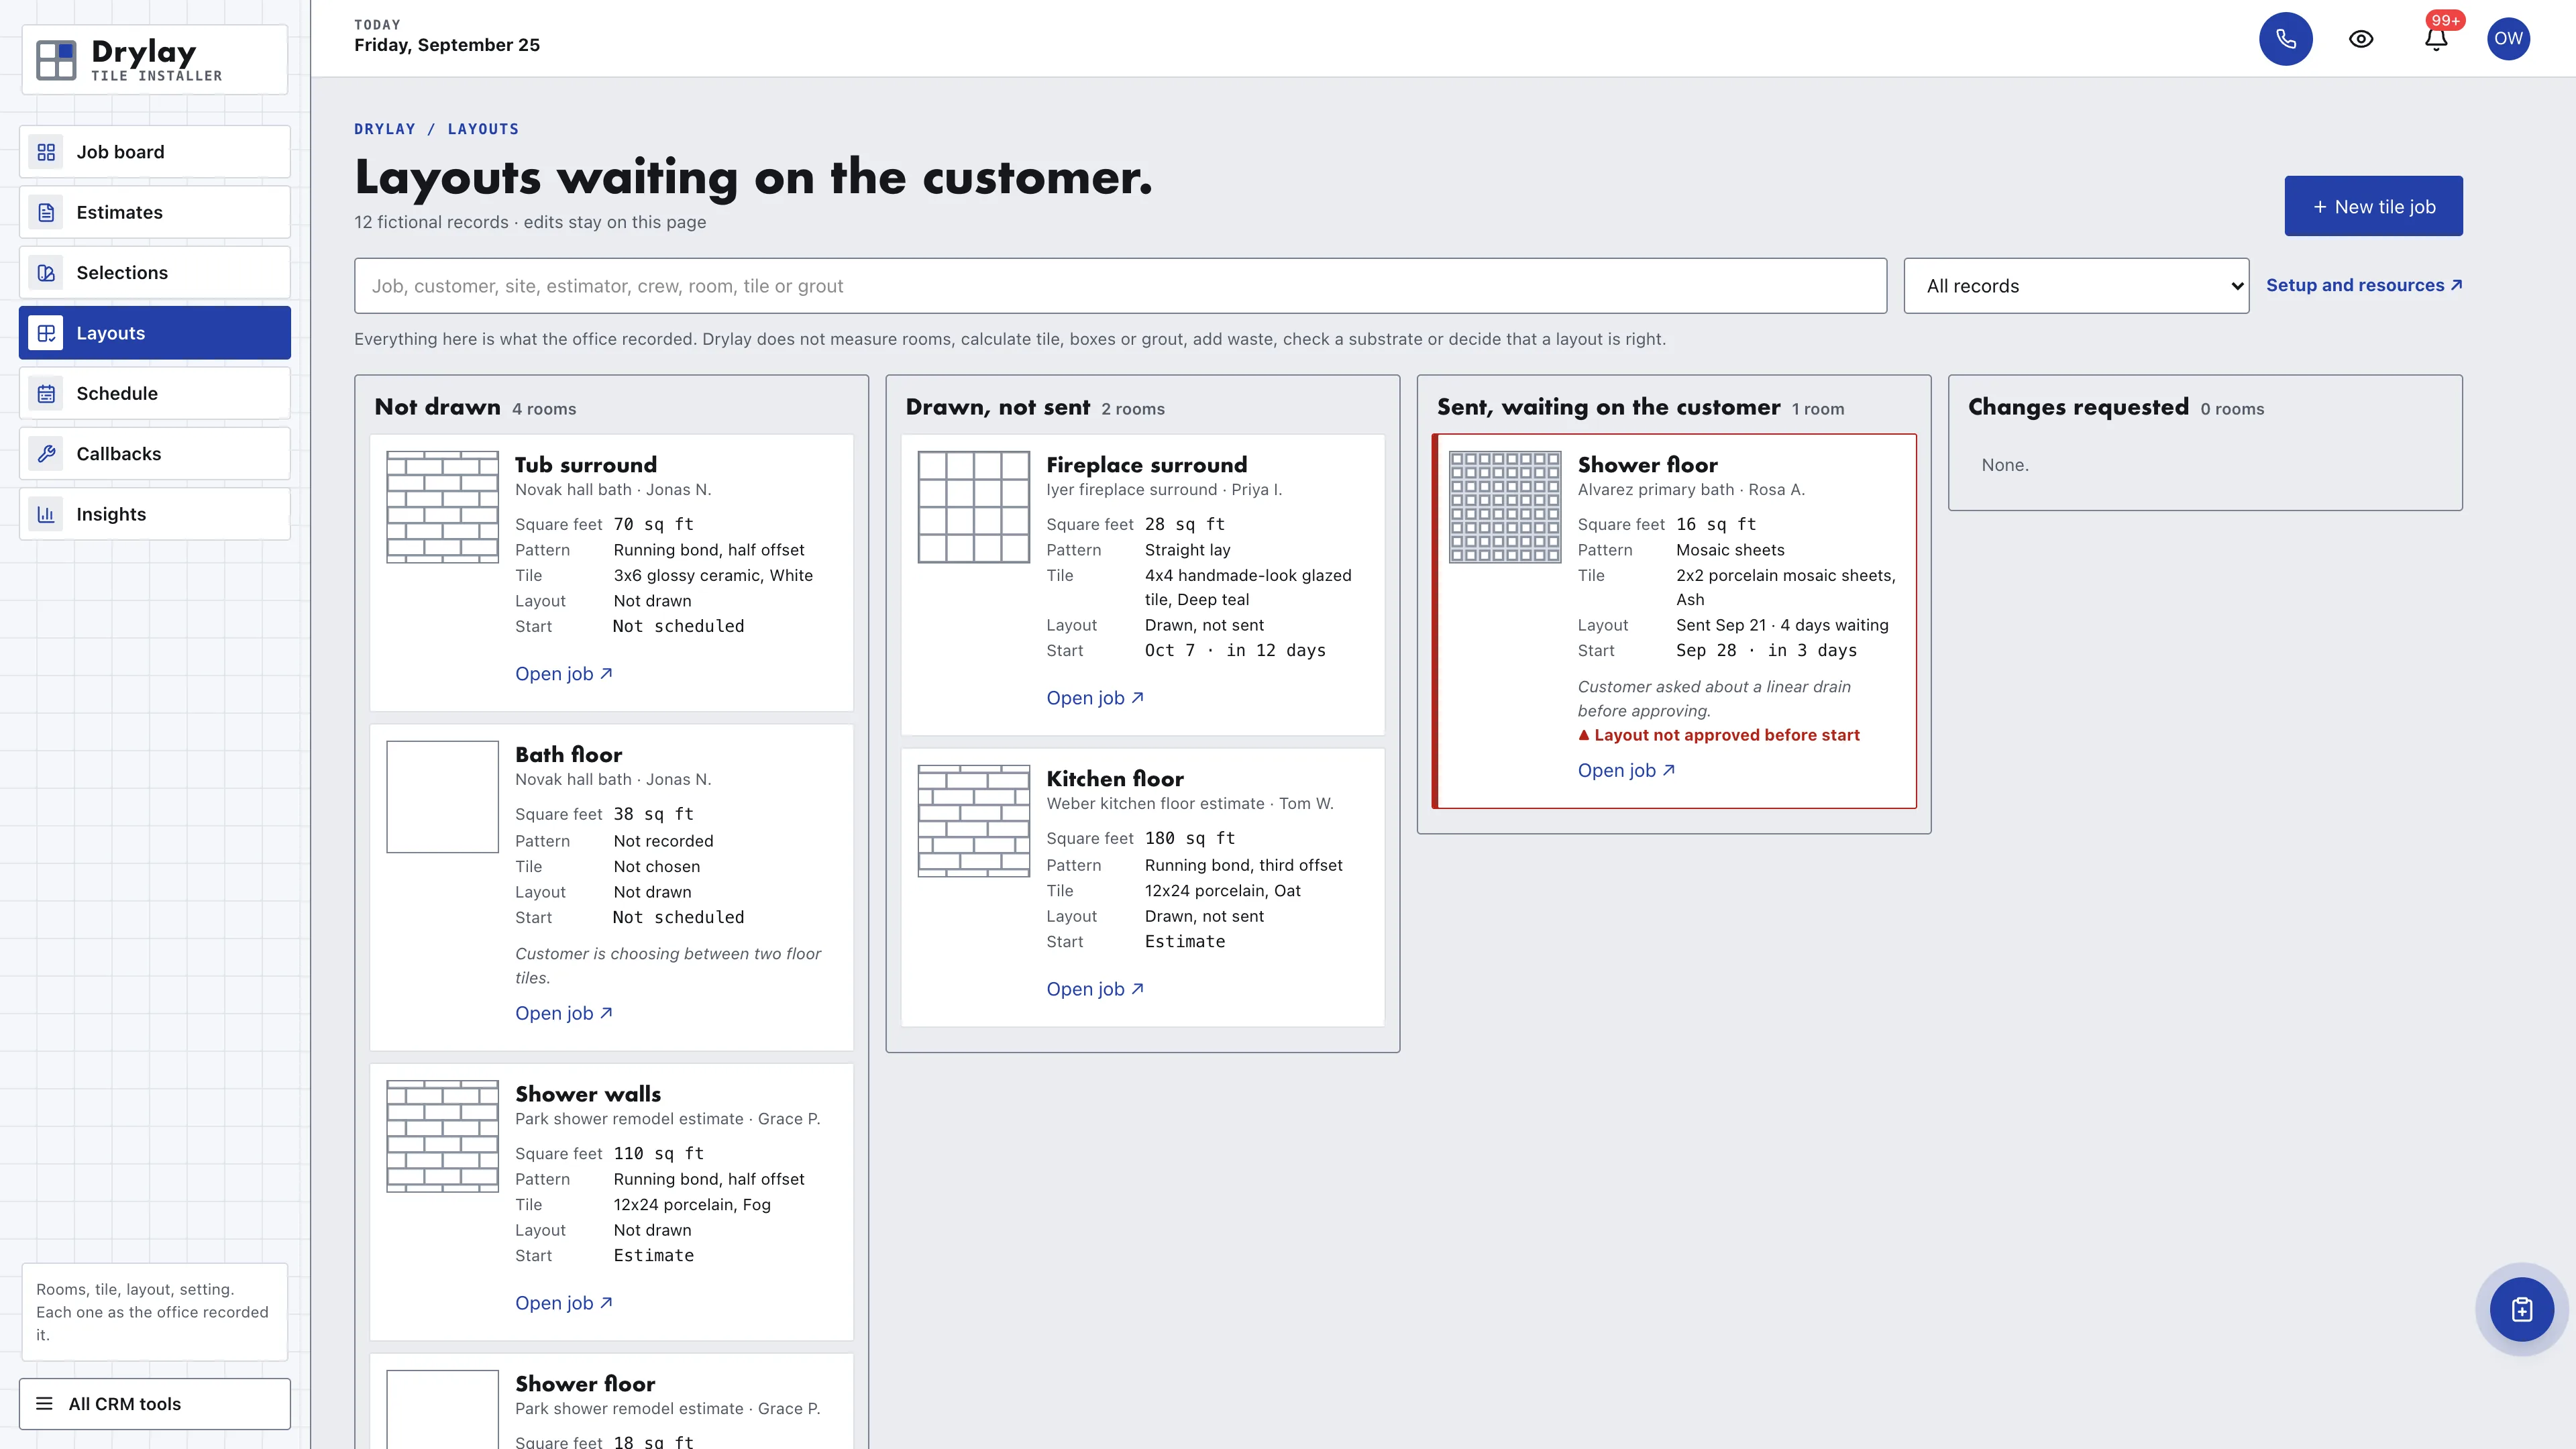Go to Insights page
Viewport: 2576px width, 1449px height.
click(155, 514)
